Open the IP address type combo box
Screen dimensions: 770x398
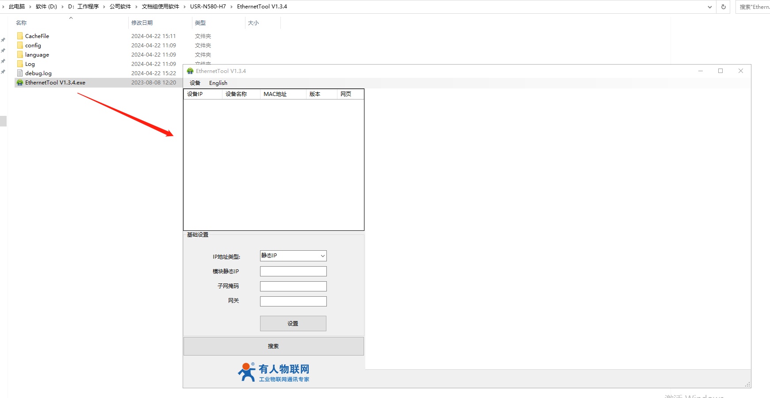pyautogui.click(x=293, y=256)
